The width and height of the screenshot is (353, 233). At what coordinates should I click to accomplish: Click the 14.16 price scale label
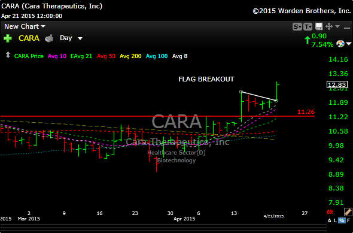[x=338, y=59]
